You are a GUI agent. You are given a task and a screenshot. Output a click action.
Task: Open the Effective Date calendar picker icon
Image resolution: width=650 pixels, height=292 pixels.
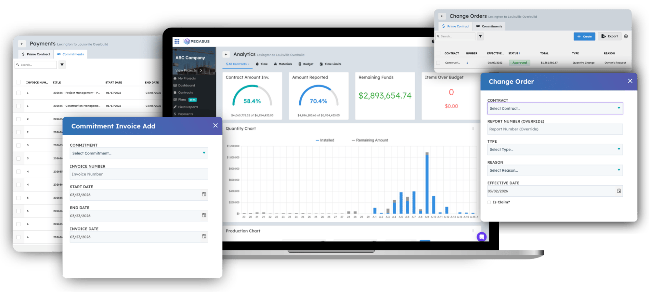click(619, 191)
